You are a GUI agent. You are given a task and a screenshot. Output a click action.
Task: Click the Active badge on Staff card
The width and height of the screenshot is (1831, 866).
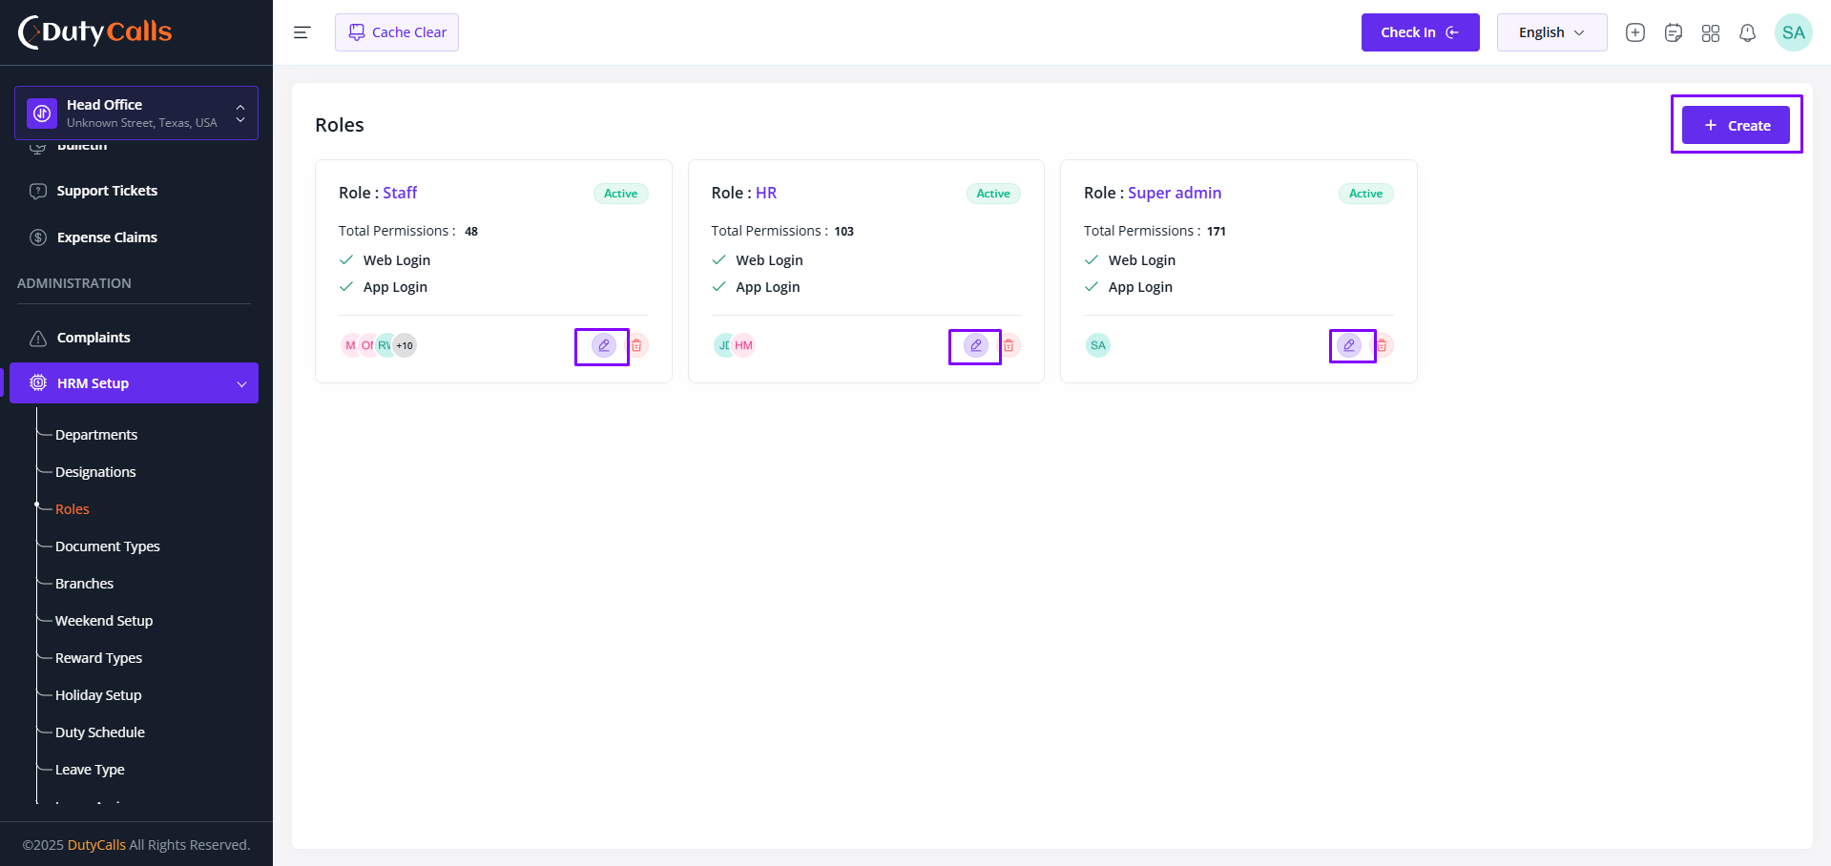[620, 194]
